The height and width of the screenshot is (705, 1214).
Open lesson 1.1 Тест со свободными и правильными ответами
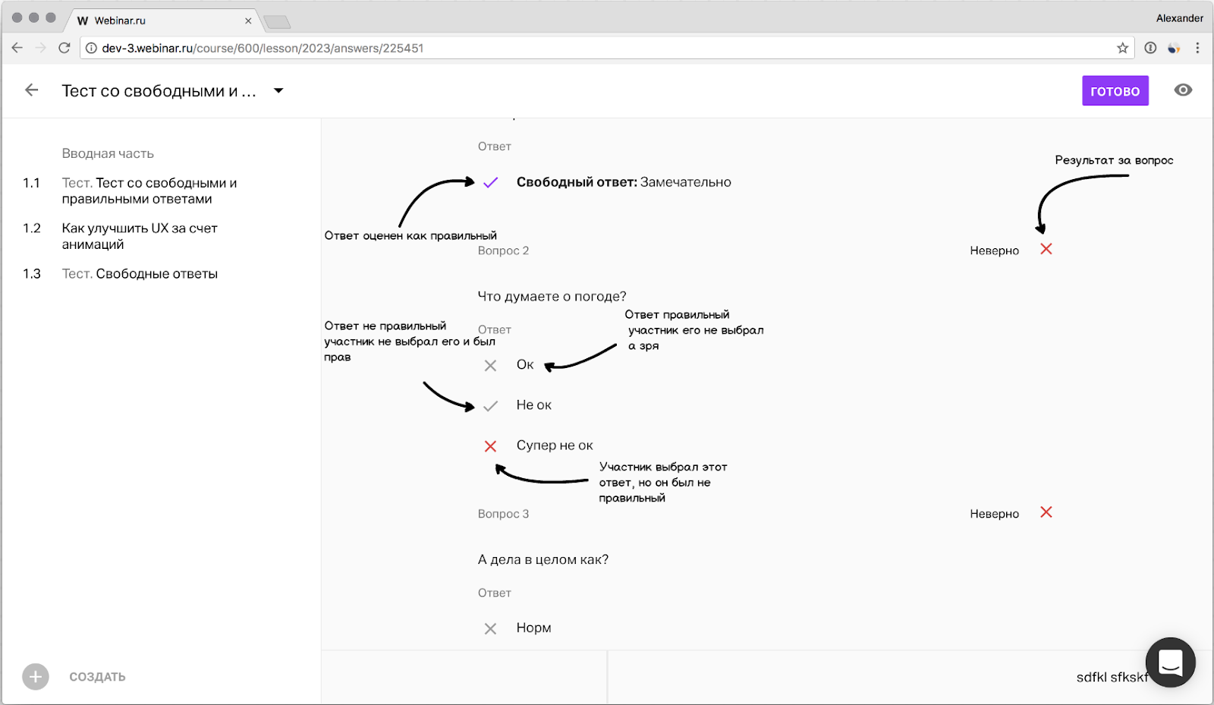pos(149,190)
